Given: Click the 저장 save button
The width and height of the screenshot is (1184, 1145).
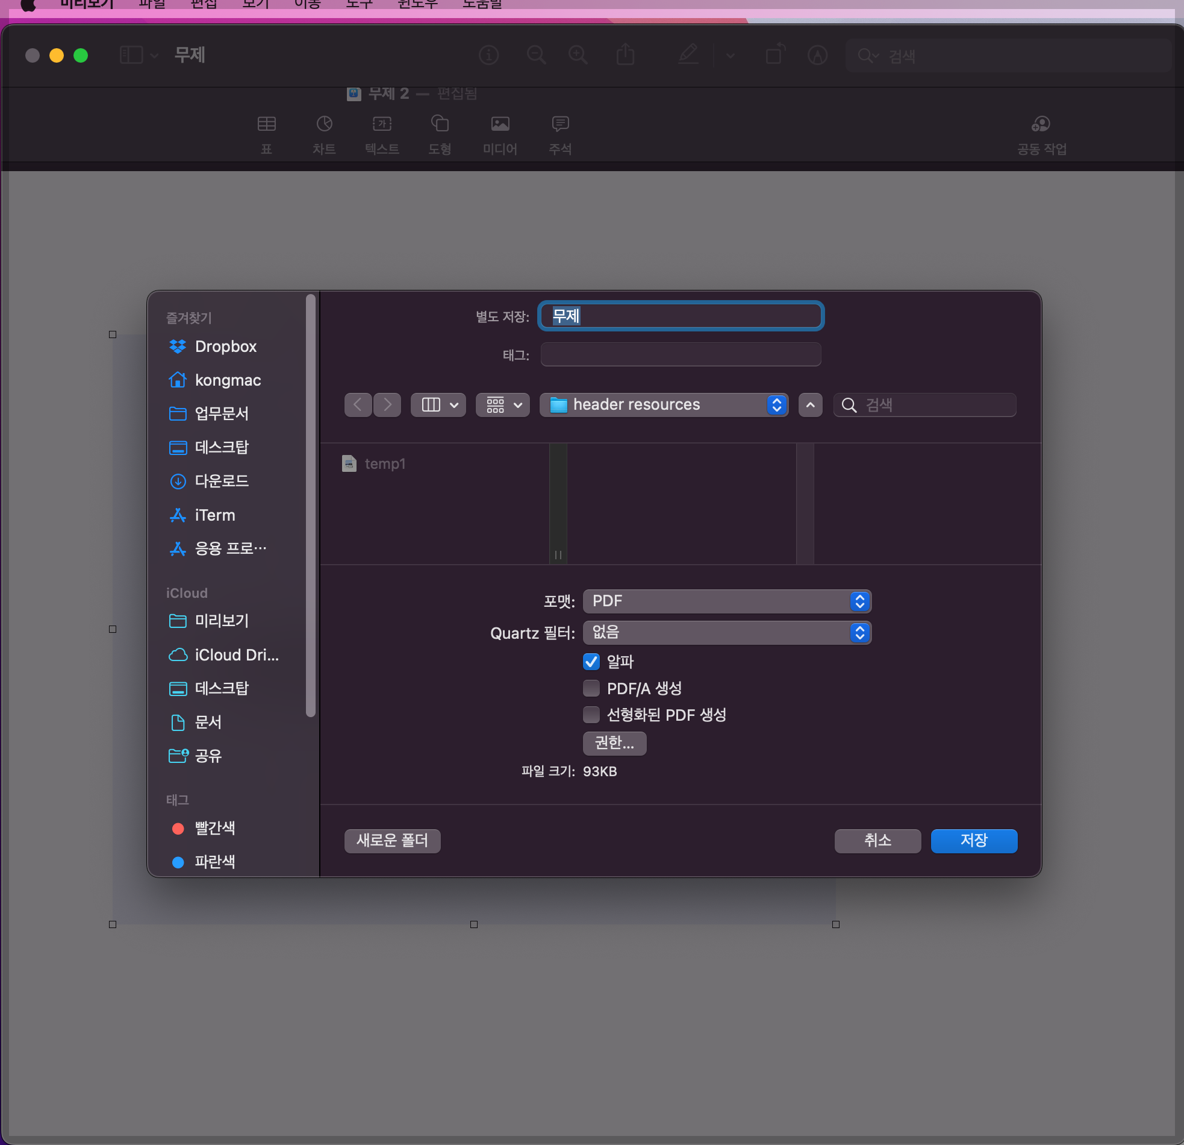Looking at the screenshot, I should click(x=973, y=840).
